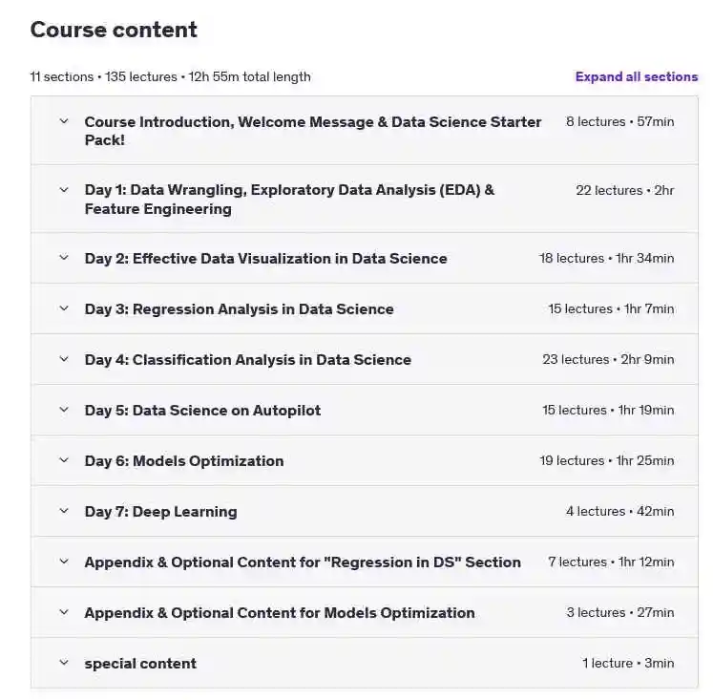The image size is (713, 700).
Task: Select Day 3: Regression Analysis section title
Action: coord(239,309)
